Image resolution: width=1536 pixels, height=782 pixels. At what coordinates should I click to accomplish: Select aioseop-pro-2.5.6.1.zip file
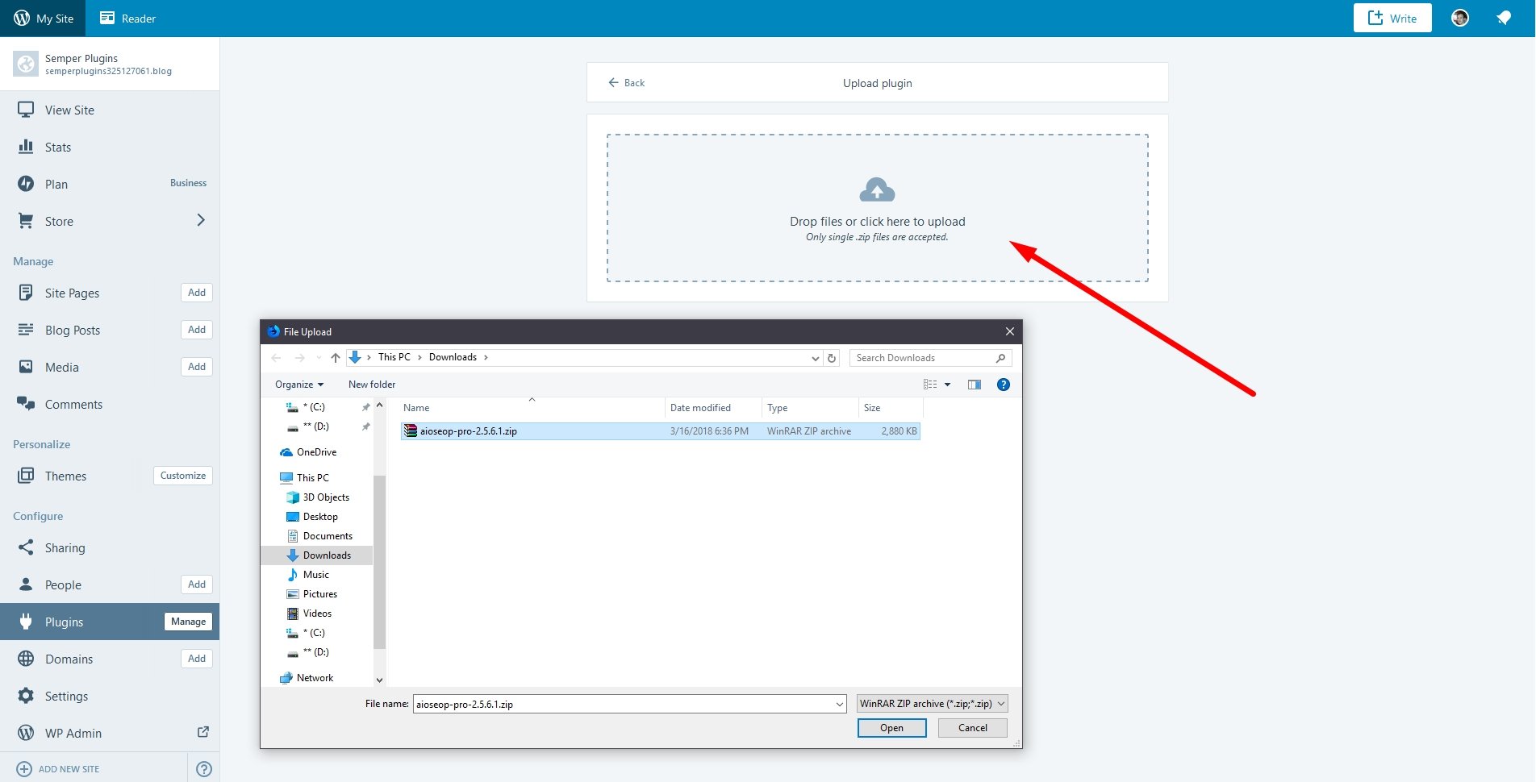pos(660,431)
